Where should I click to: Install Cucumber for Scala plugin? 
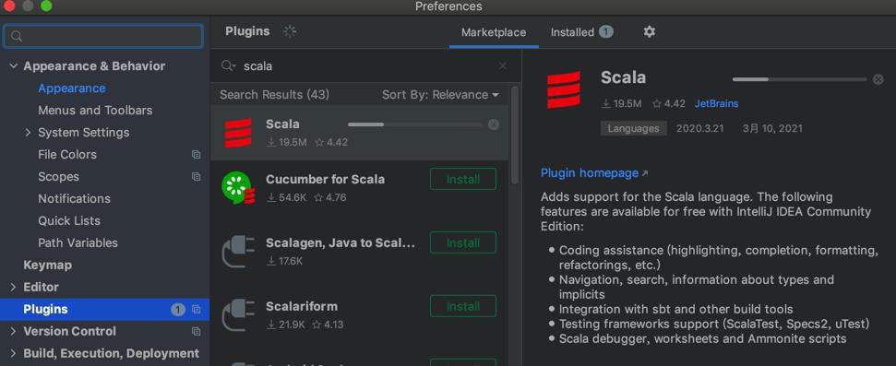click(x=463, y=179)
